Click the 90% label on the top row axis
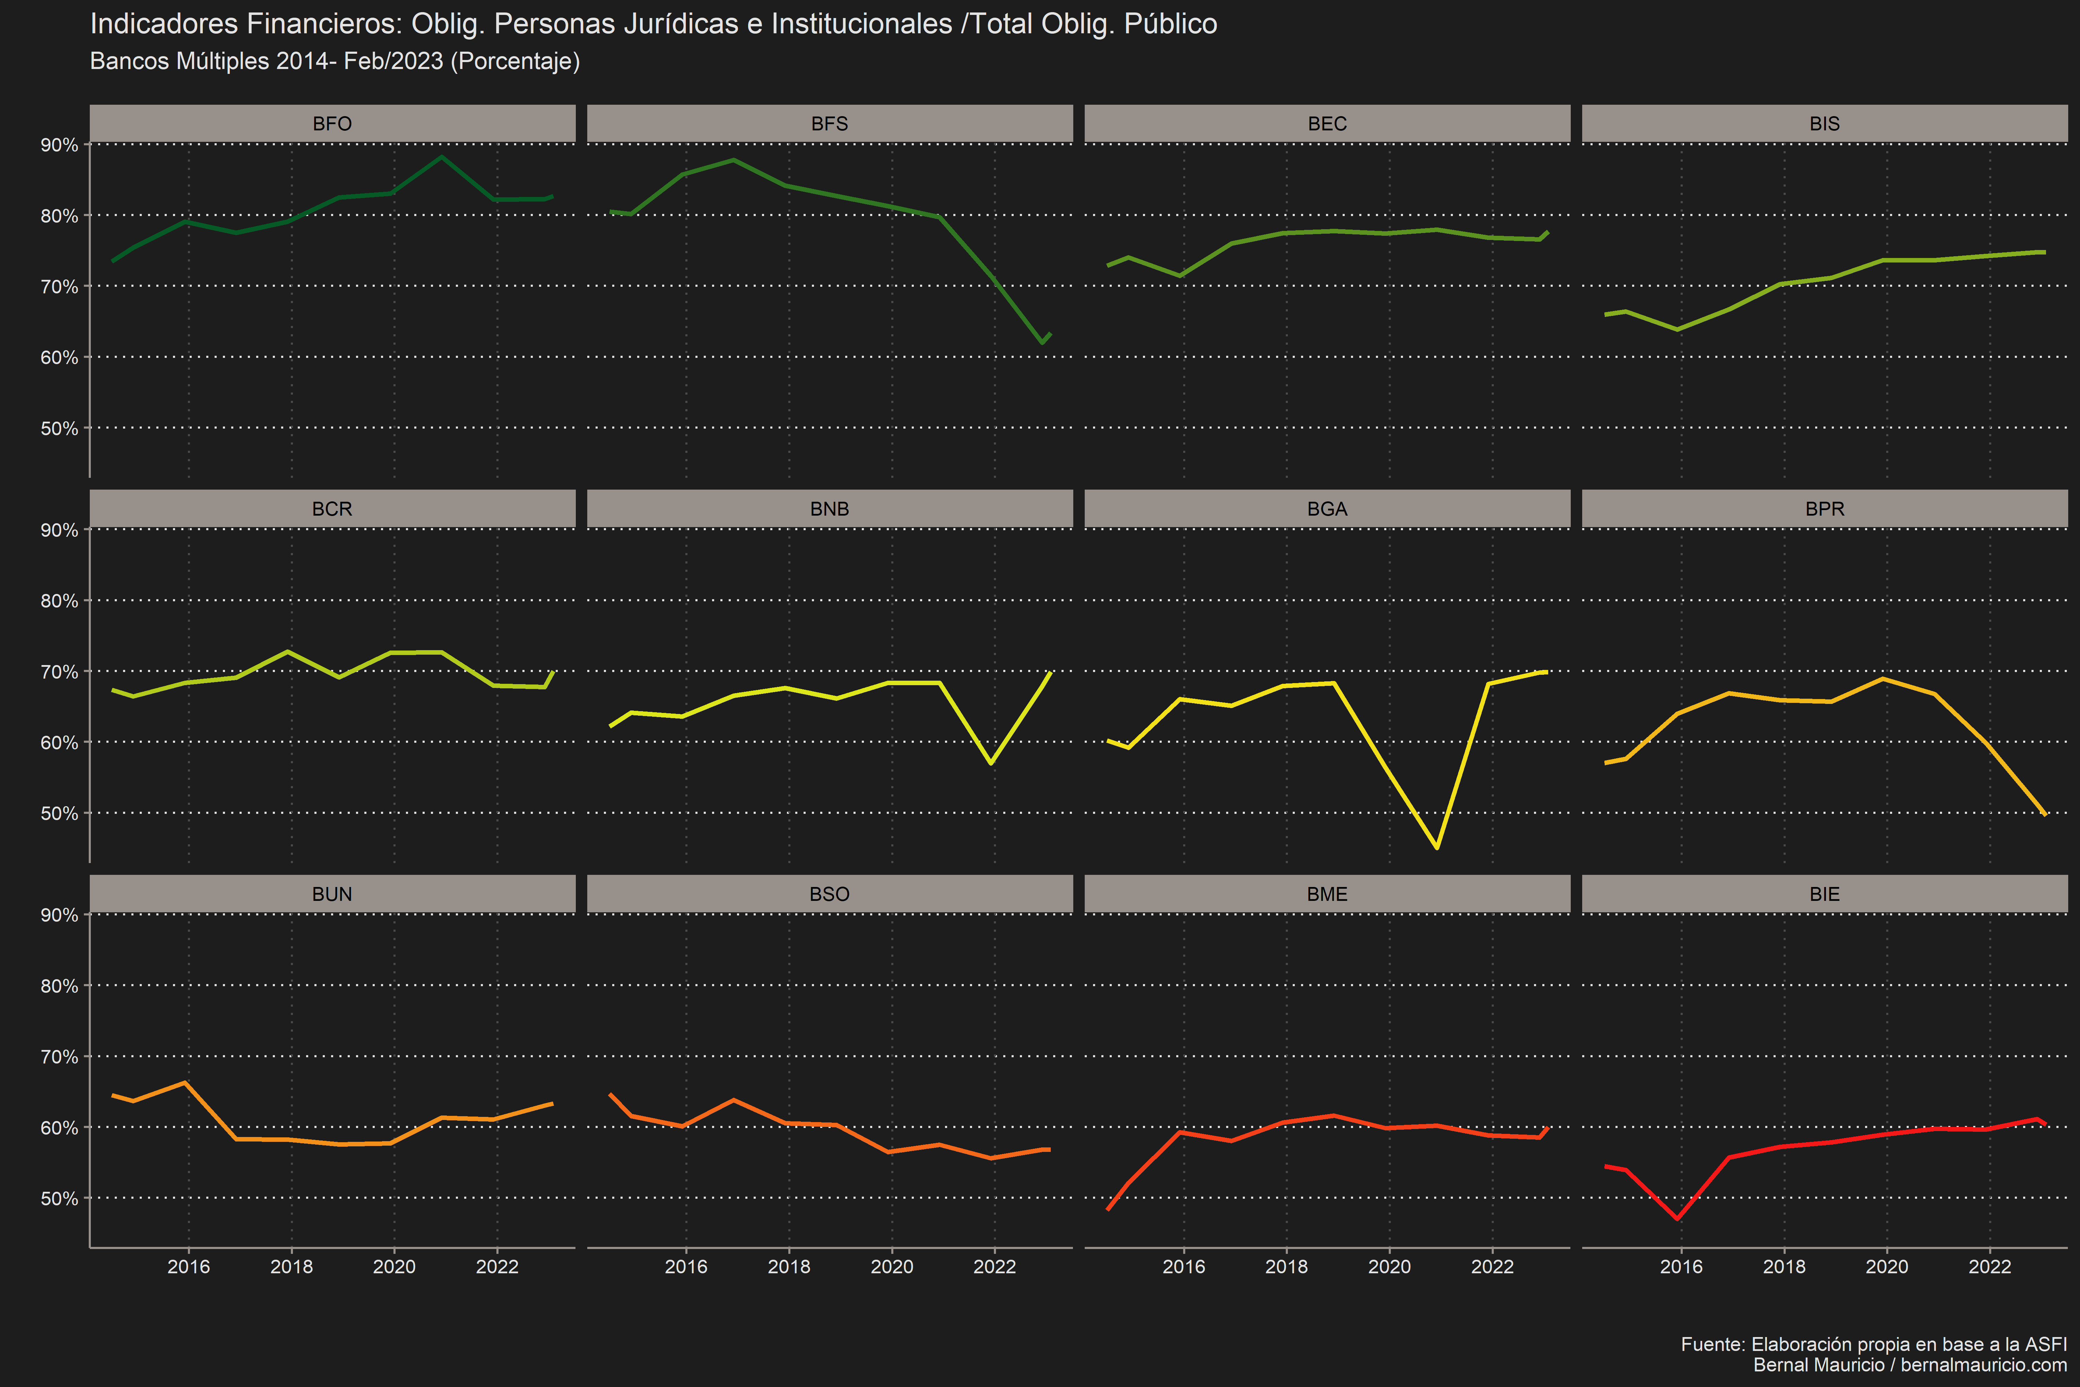This screenshot has width=2080, height=1387. click(59, 145)
